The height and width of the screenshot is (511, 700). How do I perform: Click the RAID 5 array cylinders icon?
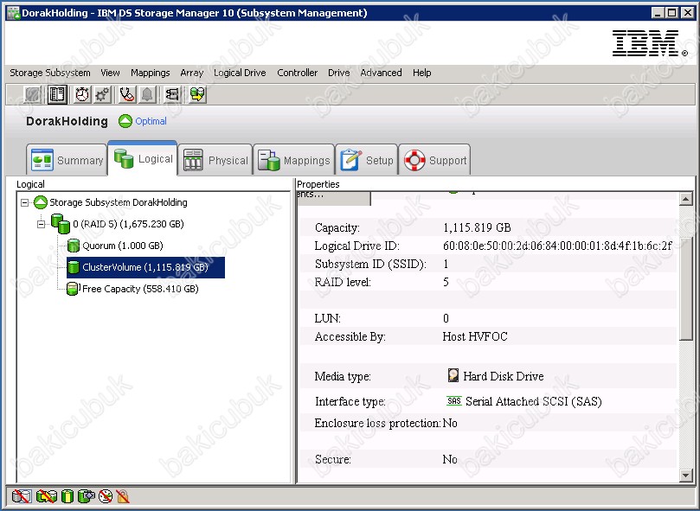[61, 224]
